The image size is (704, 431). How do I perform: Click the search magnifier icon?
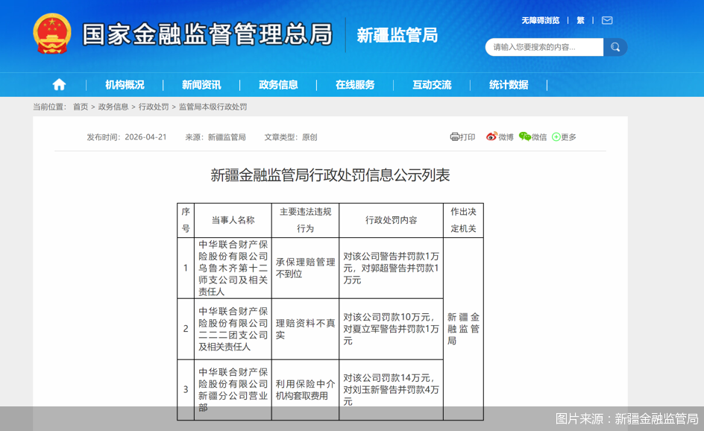click(x=615, y=46)
